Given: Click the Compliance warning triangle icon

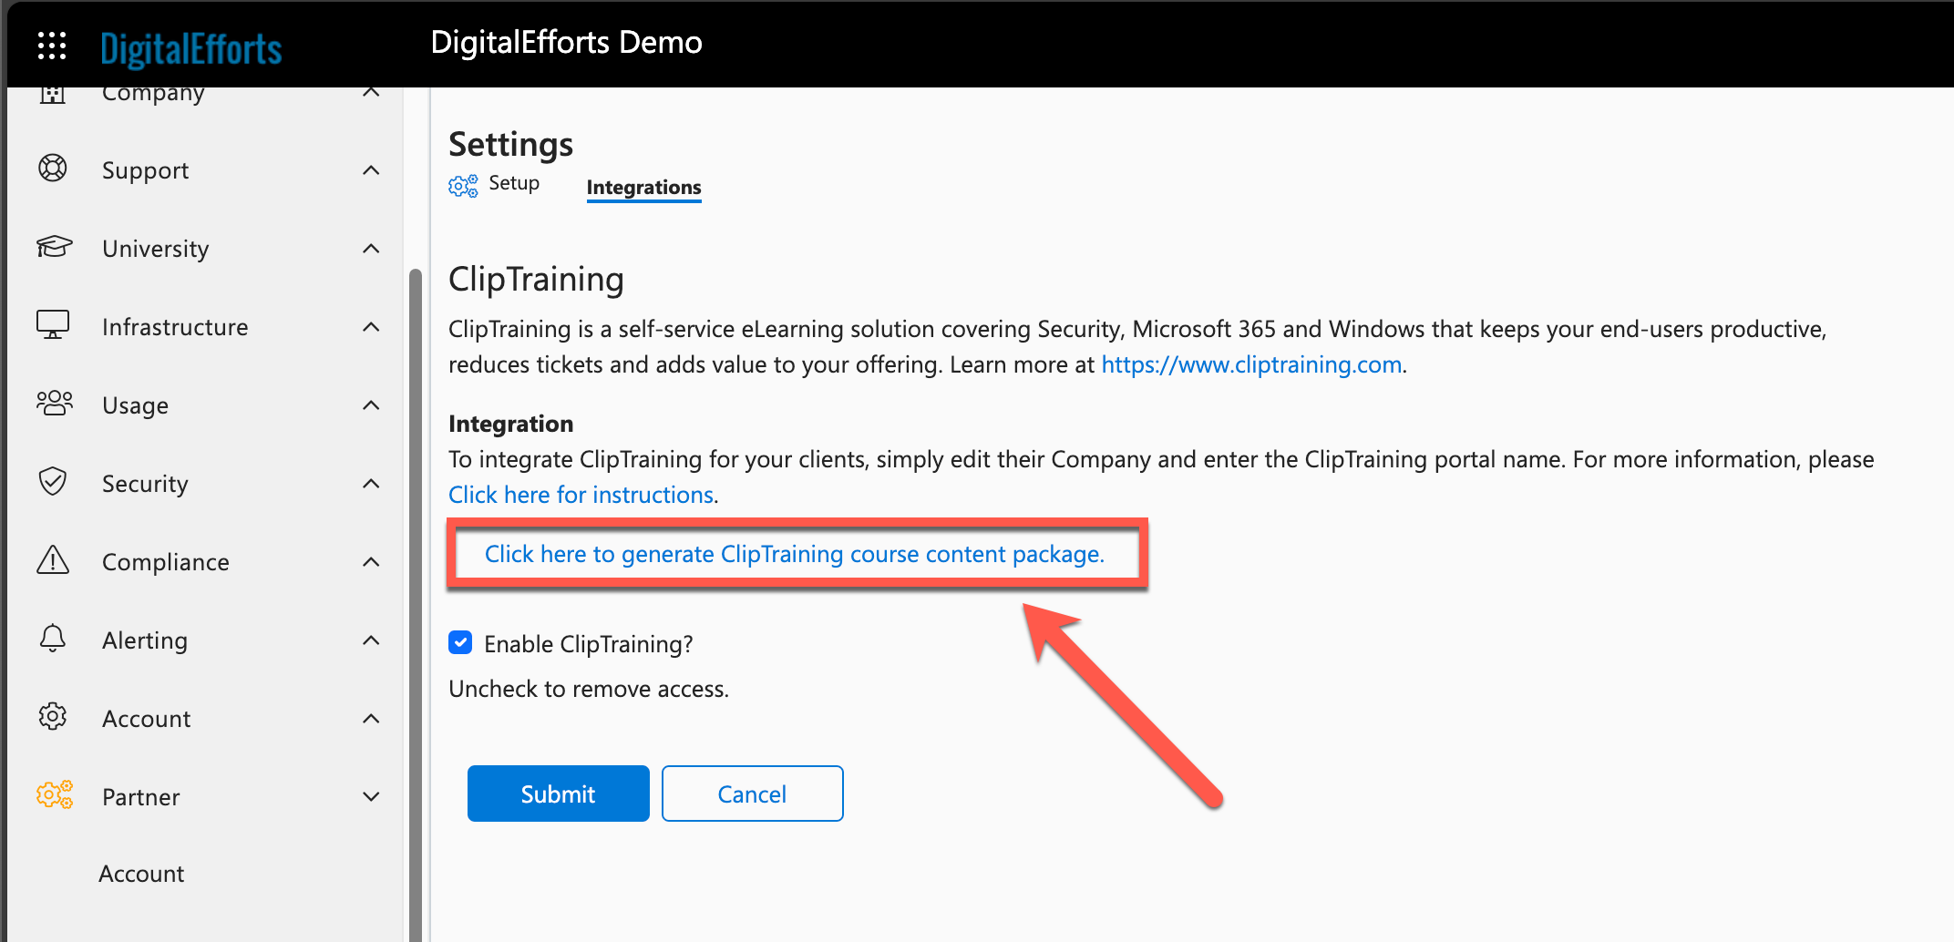Looking at the screenshot, I should 53,559.
